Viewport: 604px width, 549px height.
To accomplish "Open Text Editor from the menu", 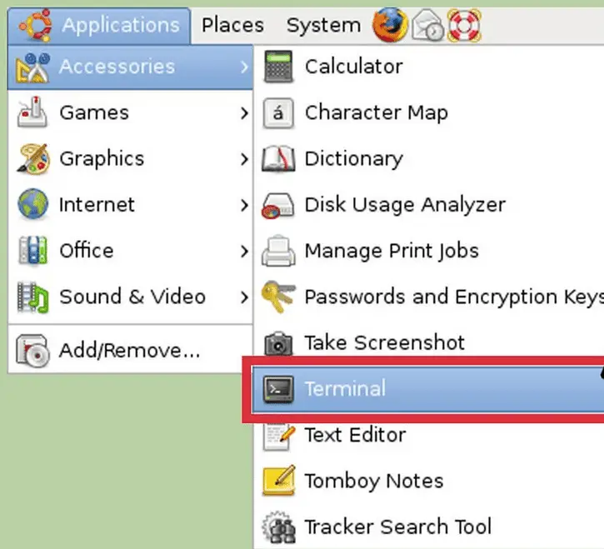I will coord(355,435).
